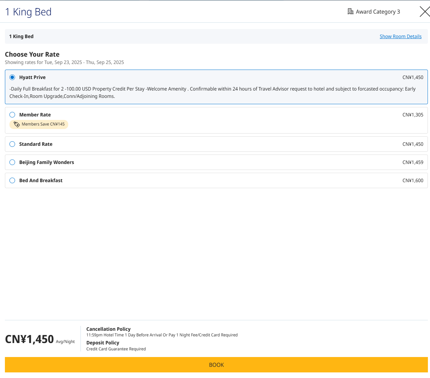430x378 pixels.
Task: Click the CN¥1,600 price
Action: [x=413, y=180]
